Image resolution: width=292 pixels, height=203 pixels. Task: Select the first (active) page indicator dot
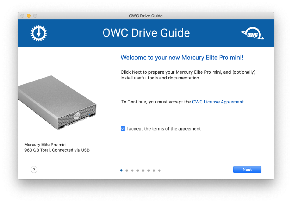click(121, 170)
